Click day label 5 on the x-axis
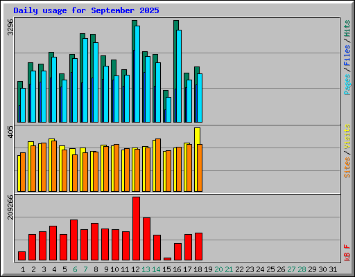This screenshot has width=355, height=277. [64, 269]
